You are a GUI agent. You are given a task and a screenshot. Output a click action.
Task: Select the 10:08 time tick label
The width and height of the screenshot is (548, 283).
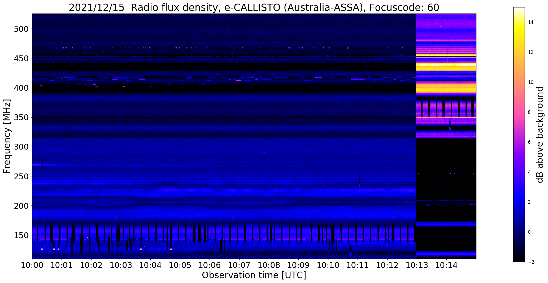coord(269,265)
